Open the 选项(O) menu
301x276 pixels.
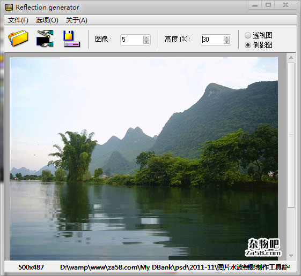coord(47,20)
